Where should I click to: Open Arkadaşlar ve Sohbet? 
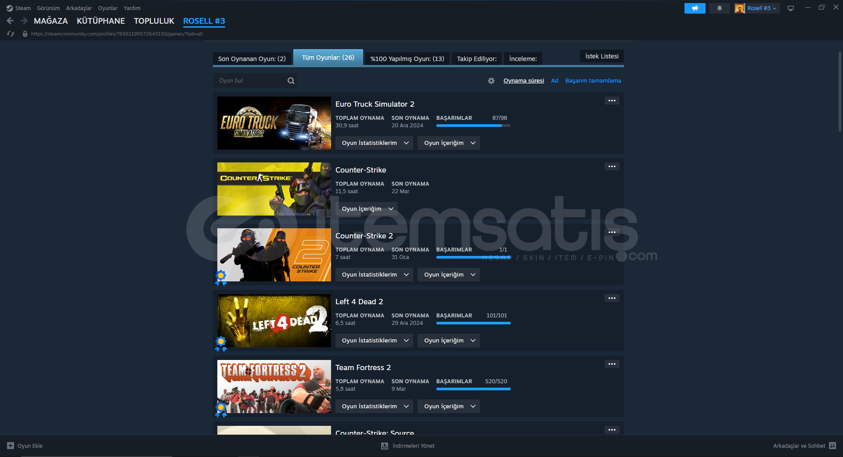804,446
